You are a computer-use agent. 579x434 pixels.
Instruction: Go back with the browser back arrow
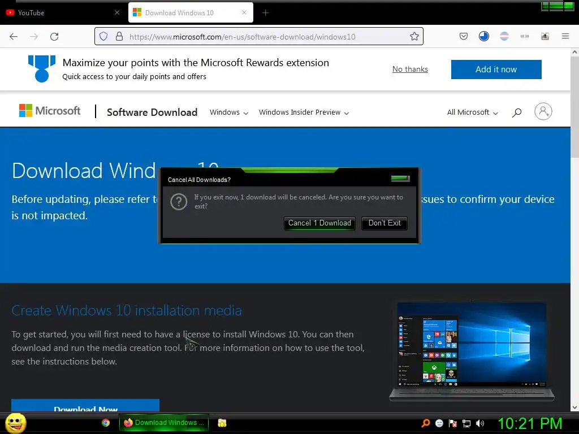(14, 37)
